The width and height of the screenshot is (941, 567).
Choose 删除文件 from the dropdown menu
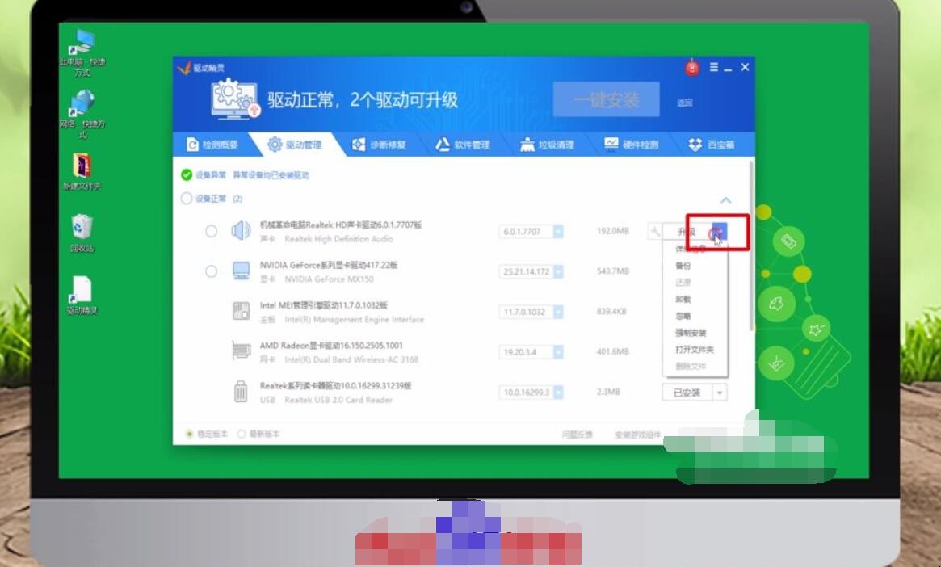(690, 366)
